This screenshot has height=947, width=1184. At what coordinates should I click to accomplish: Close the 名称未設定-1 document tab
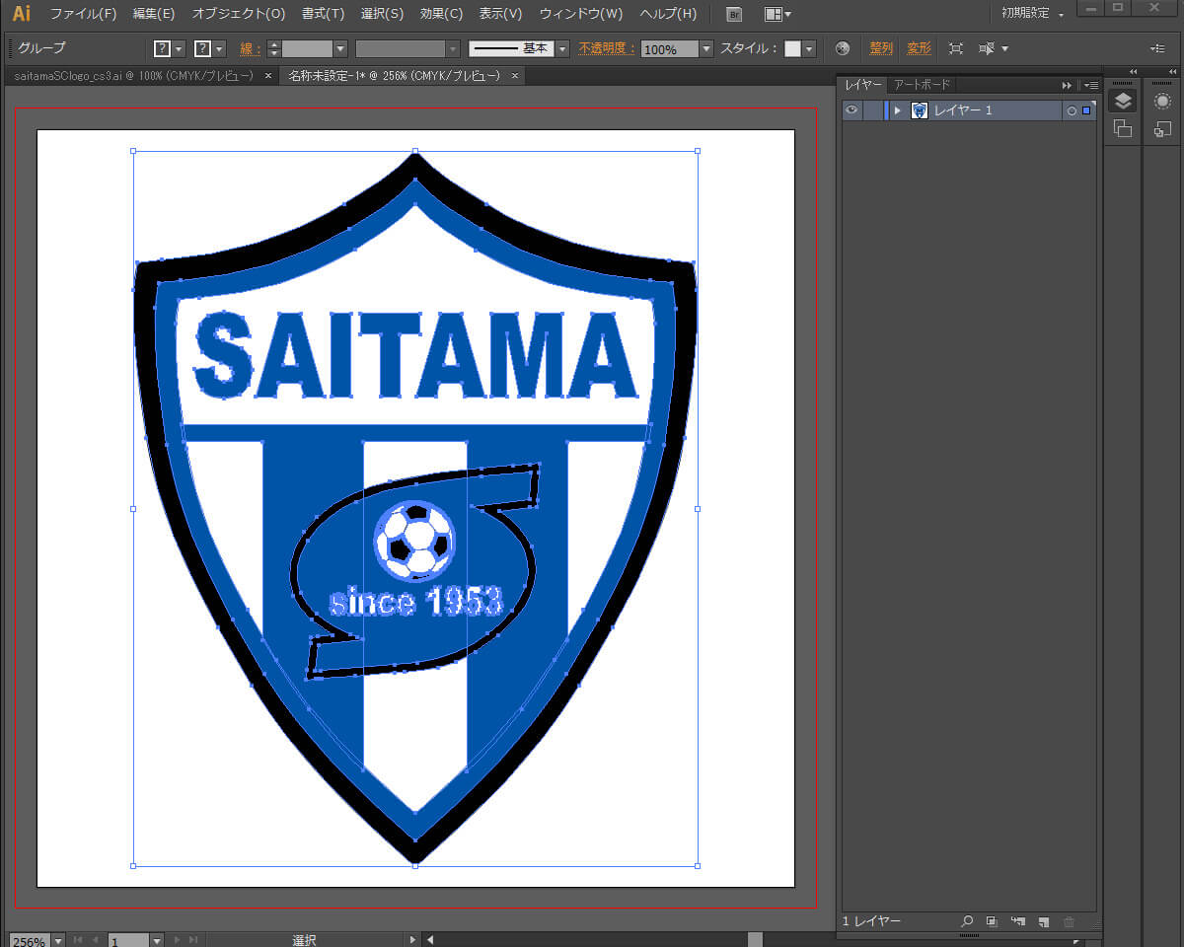coord(515,76)
